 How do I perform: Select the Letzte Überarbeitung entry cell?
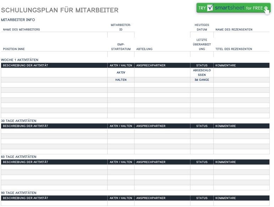point(202,54)
